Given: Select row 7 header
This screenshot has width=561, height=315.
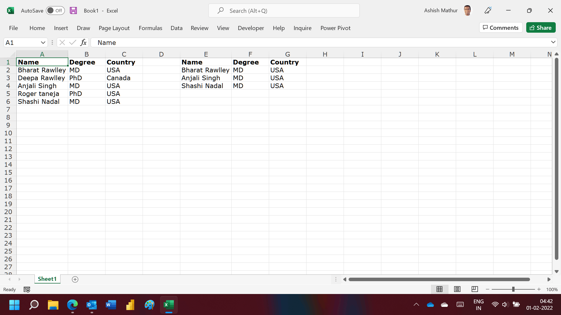Looking at the screenshot, I should 8,109.
